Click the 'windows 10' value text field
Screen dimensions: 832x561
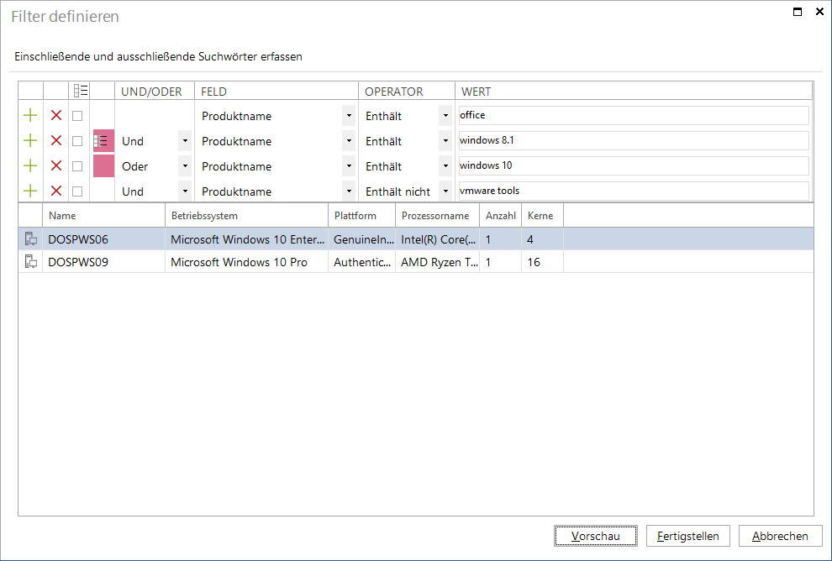pos(634,165)
